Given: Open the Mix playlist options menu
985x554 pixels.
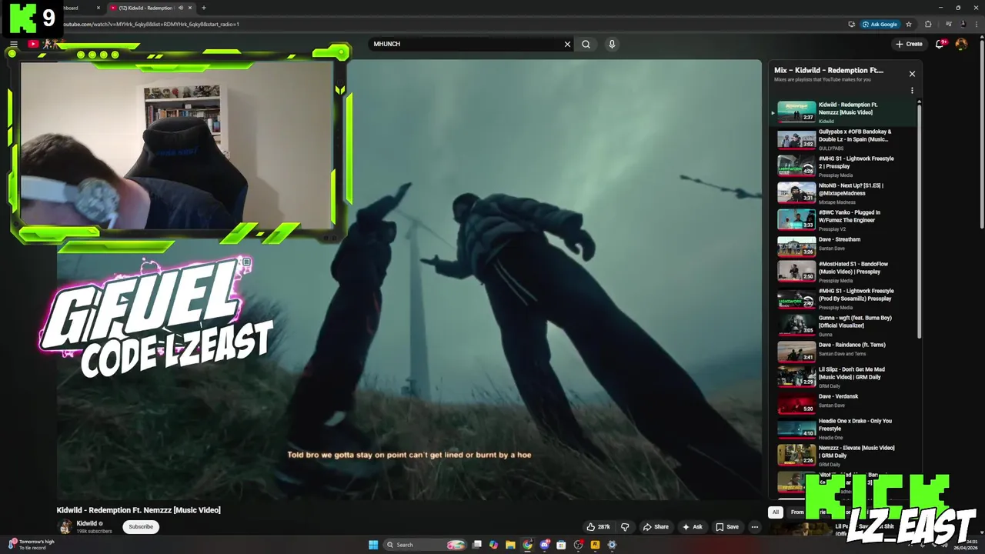Looking at the screenshot, I should 912,91.
